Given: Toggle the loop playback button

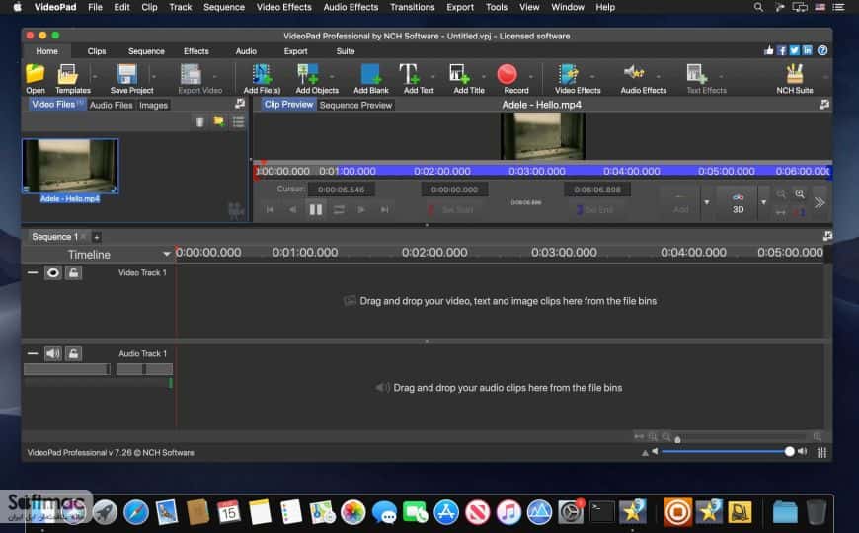Looking at the screenshot, I should pyautogui.click(x=339, y=210).
